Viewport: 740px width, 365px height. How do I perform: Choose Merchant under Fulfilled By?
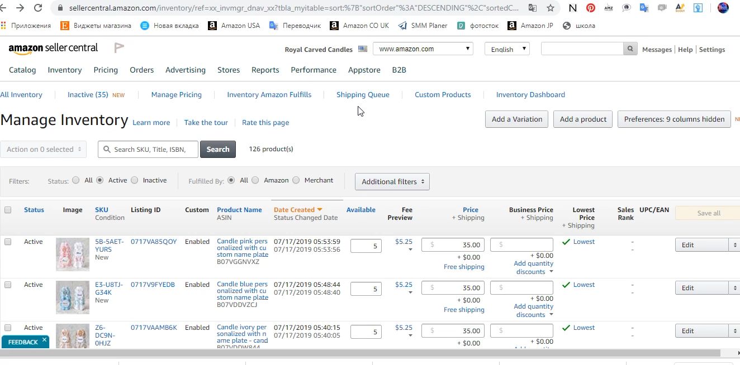pyautogui.click(x=296, y=180)
